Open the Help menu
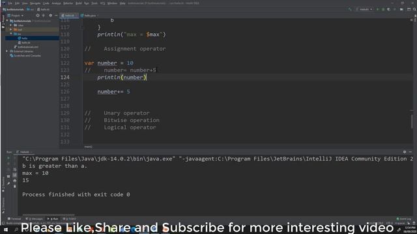The image size is (417, 234). click(122, 3)
